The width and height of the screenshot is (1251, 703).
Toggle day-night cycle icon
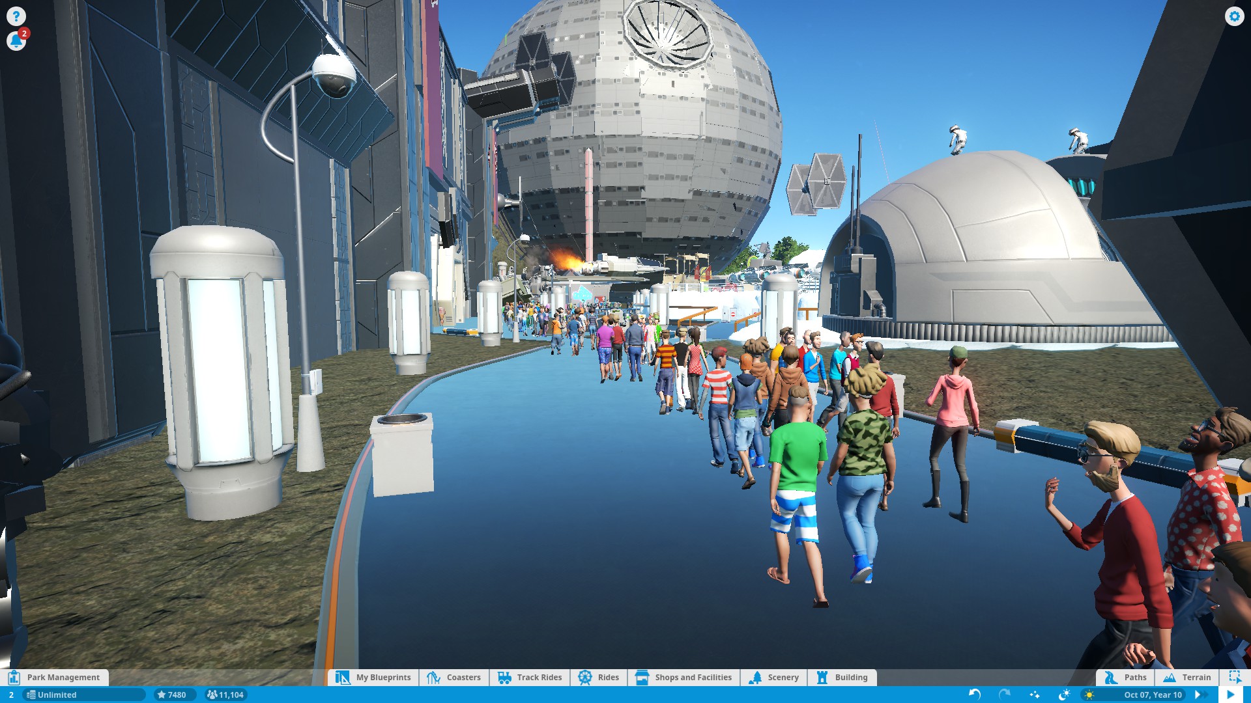(1065, 695)
